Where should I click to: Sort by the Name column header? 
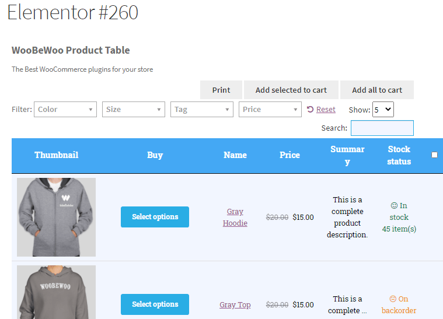pyautogui.click(x=235, y=155)
